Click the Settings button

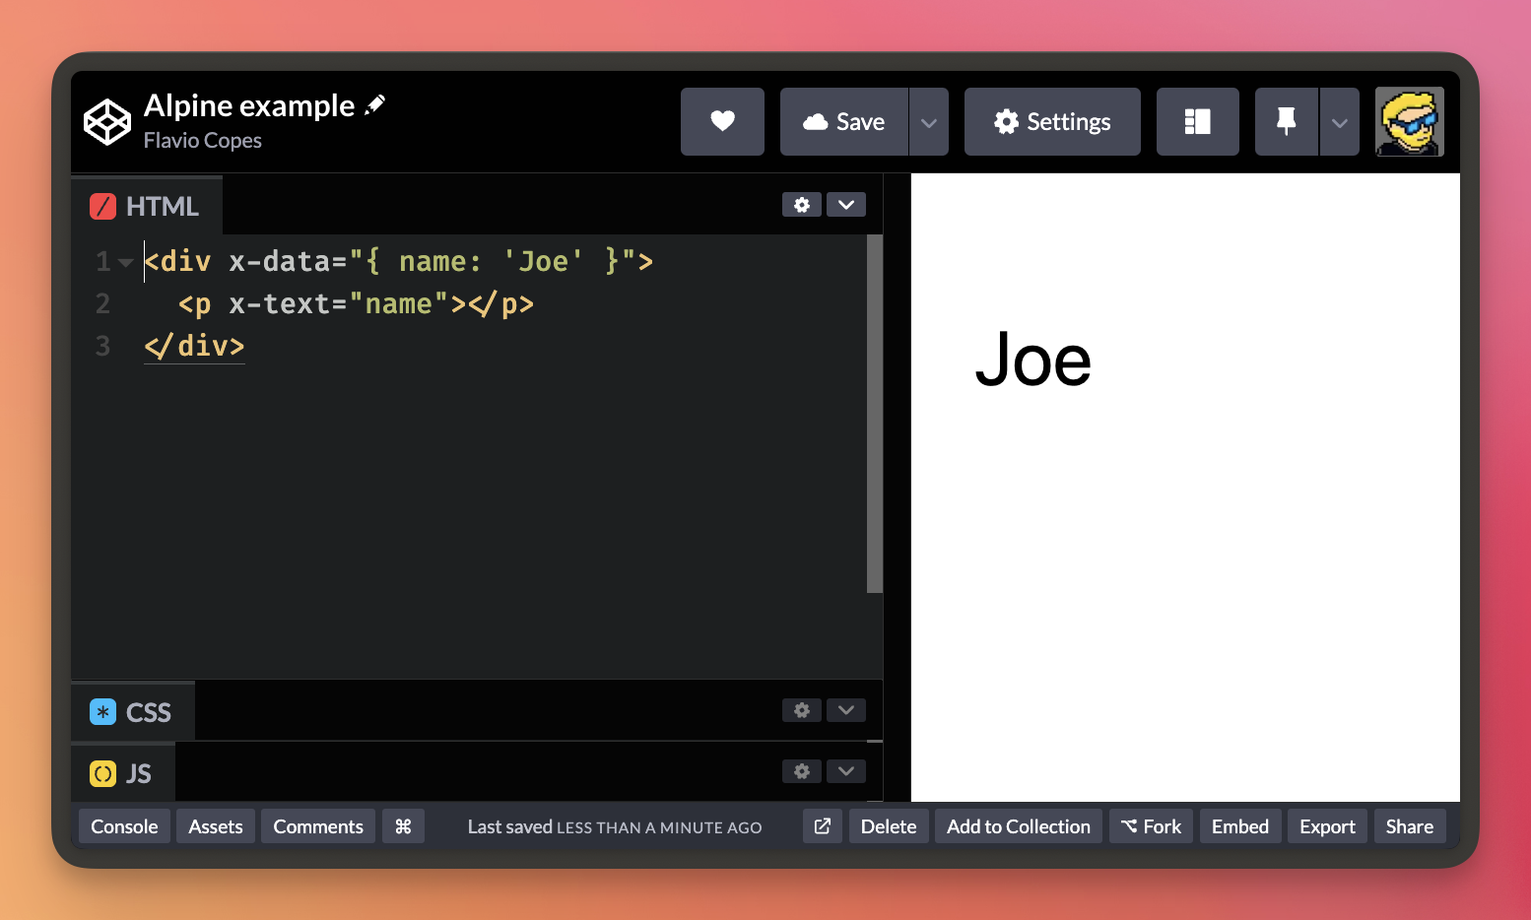click(x=1052, y=121)
